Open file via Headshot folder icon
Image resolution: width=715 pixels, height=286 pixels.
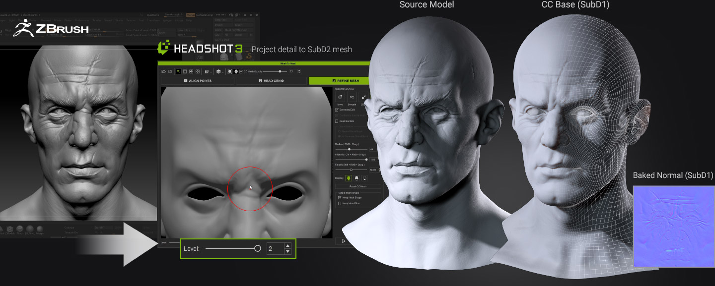tap(164, 71)
